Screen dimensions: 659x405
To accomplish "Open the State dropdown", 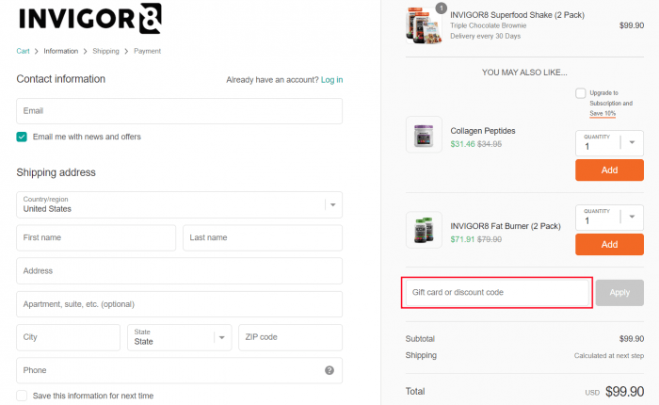I will [x=180, y=337].
